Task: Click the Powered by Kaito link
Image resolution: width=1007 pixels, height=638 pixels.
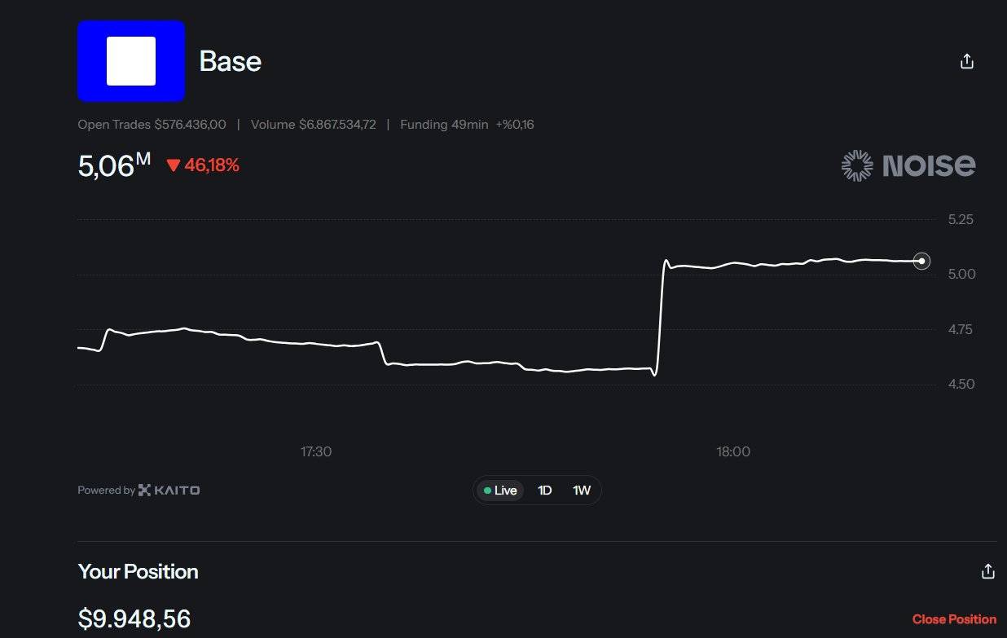Action: point(139,490)
